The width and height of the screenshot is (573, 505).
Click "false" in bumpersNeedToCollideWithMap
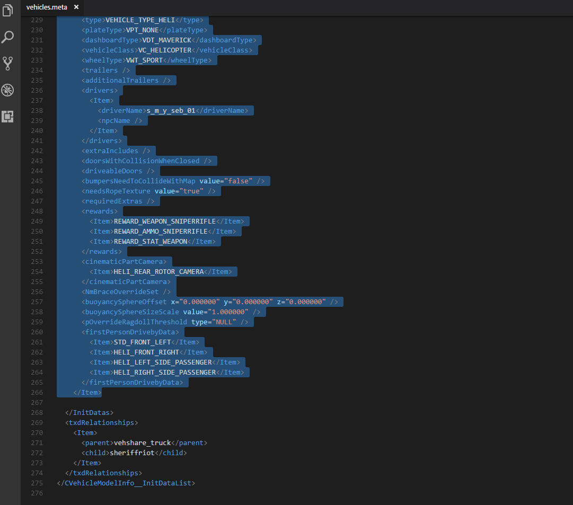pyautogui.click(x=238, y=181)
